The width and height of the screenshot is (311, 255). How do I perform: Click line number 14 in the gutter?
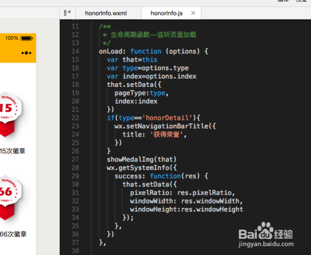75,51
